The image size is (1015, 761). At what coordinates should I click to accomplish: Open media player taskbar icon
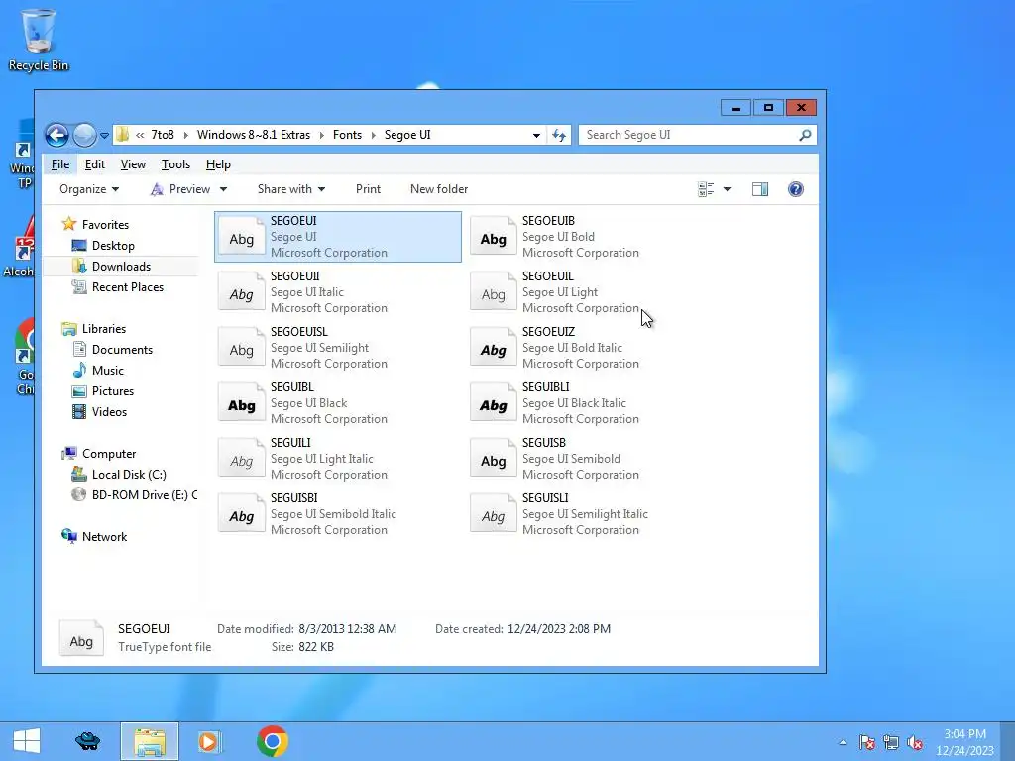pyautogui.click(x=208, y=741)
